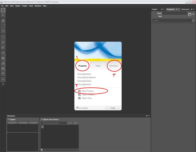Select the Button control tool

coord(3,74)
